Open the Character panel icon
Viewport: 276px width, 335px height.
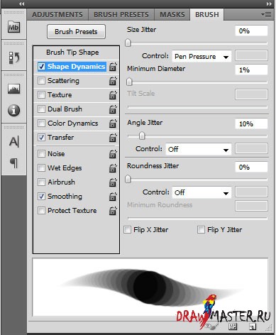tap(13, 142)
